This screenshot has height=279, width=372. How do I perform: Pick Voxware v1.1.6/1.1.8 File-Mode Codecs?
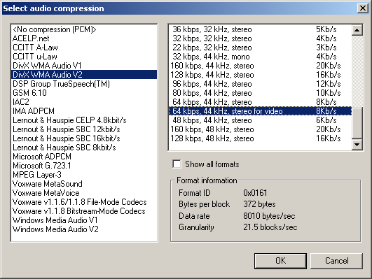pyautogui.click(x=84, y=202)
